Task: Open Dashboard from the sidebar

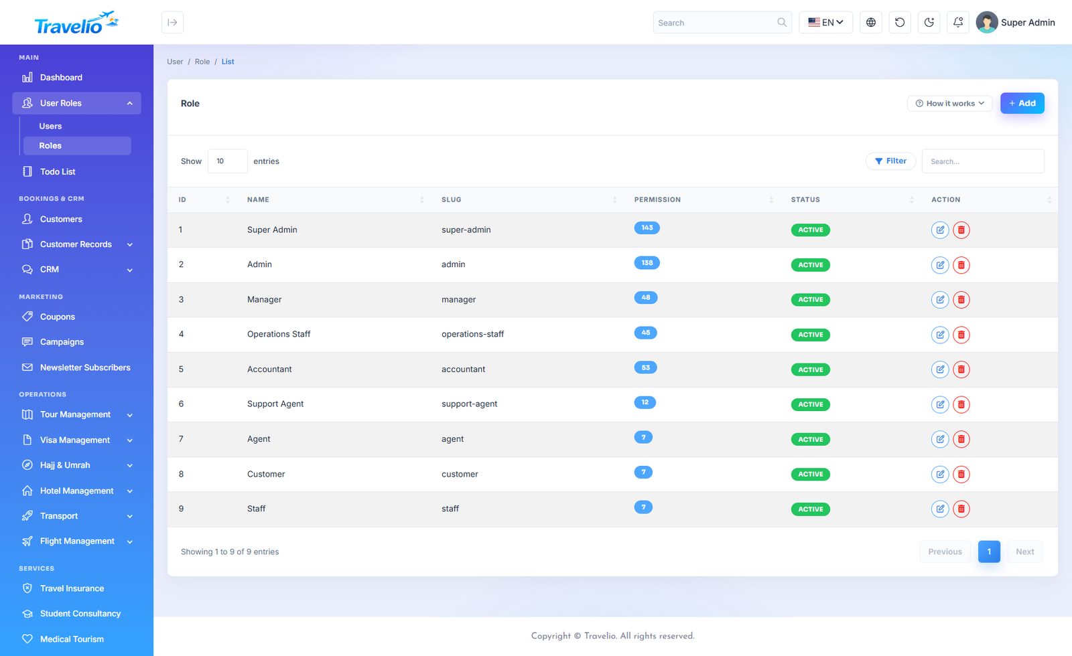Action: pos(76,78)
